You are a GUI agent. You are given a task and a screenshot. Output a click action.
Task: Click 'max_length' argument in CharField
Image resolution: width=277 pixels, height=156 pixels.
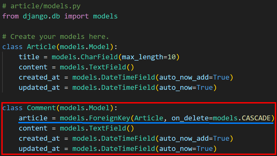point(143,57)
